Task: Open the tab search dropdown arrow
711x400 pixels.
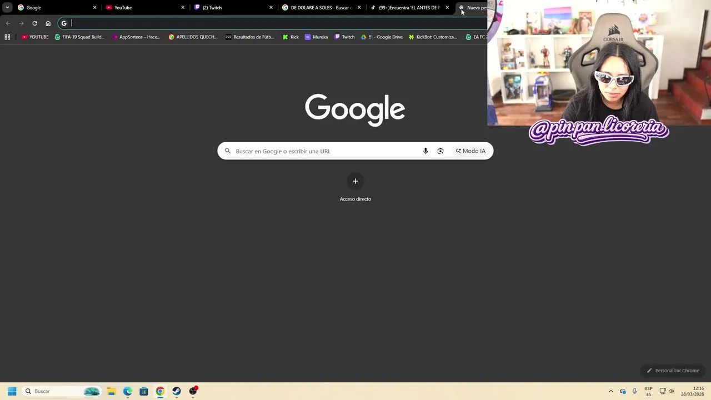Action: click(7, 8)
